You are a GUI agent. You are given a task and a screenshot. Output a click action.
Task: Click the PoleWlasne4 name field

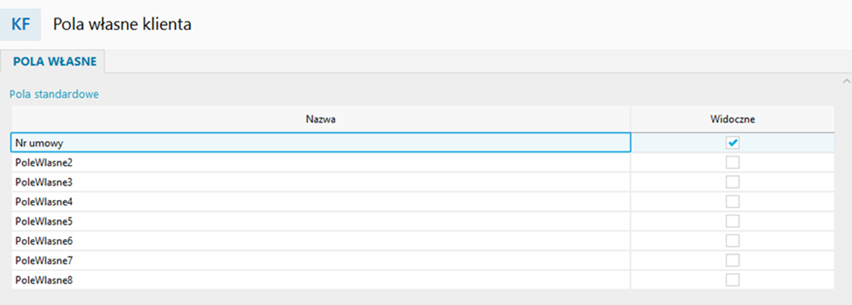point(321,201)
